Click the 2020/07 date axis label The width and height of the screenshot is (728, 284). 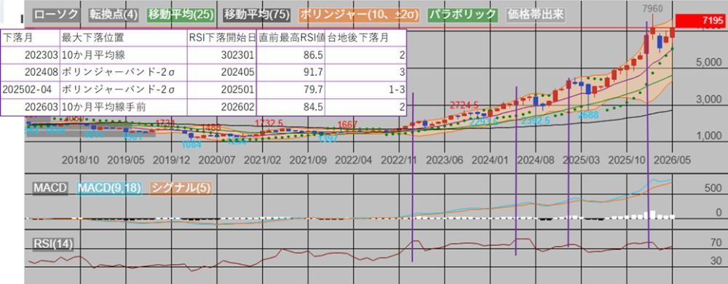pyautogui.click(x=217, y=160)
